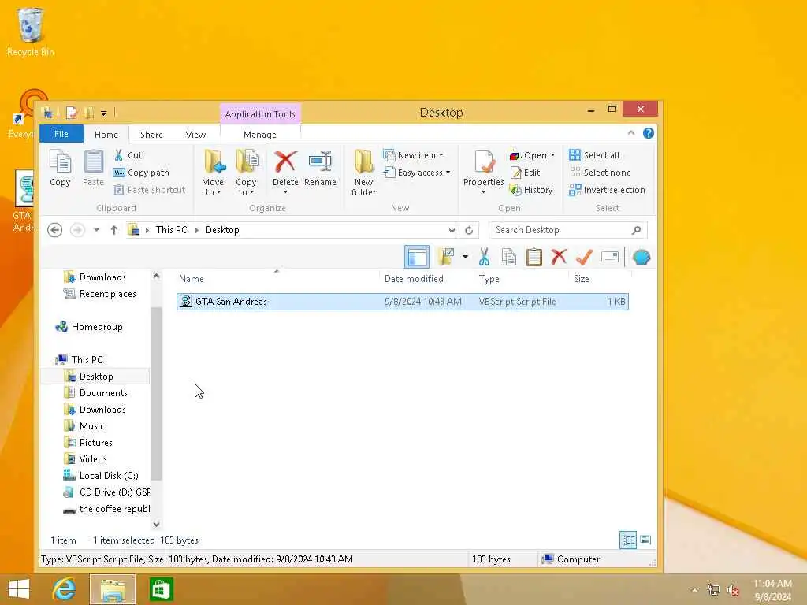Screen dimensions: 807x605
Task: Open Recent places in navigation pane
Action: (100, 294)
